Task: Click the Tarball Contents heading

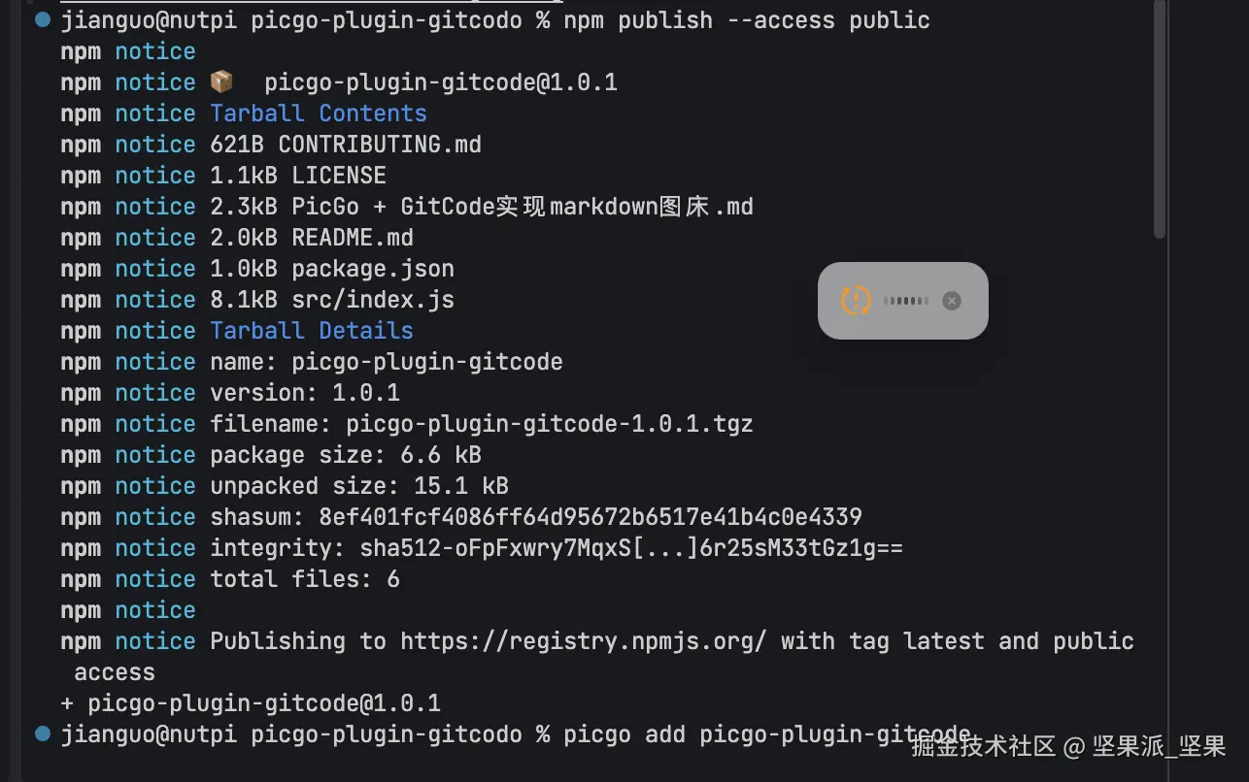Action: coord(319,114)
